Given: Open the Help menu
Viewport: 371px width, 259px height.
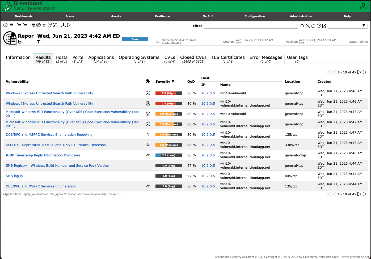Looking at the screenshot, I should pos(347,16).
